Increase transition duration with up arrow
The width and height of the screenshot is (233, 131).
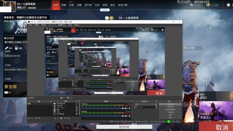pos(156,107)
